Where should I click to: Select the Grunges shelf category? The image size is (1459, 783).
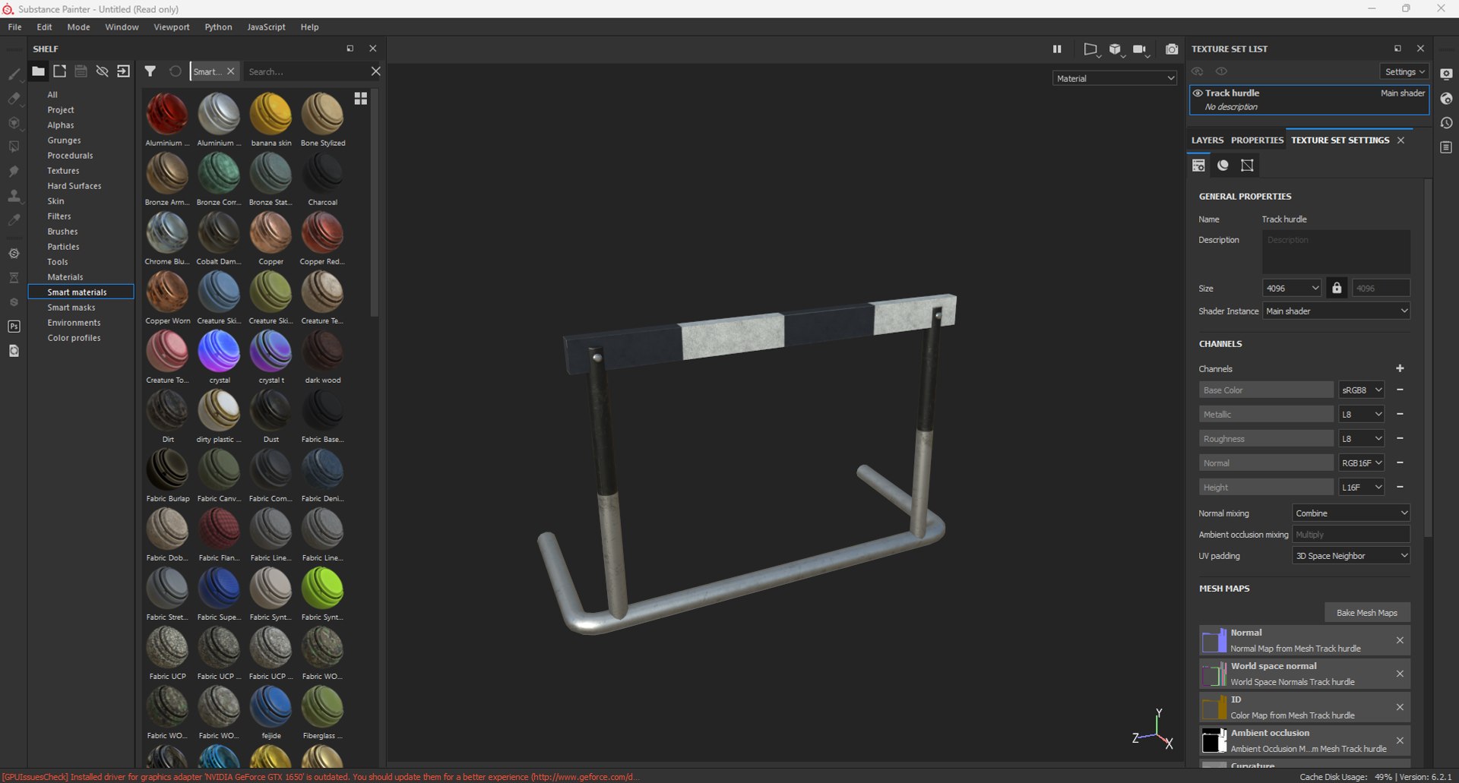pos(64,140)
